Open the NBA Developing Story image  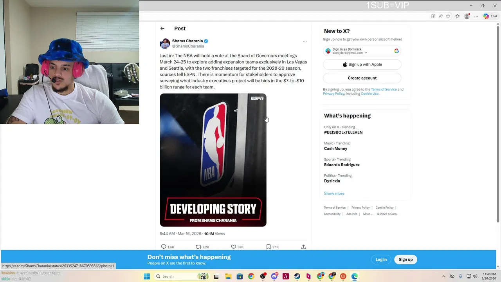click(213, 160)
